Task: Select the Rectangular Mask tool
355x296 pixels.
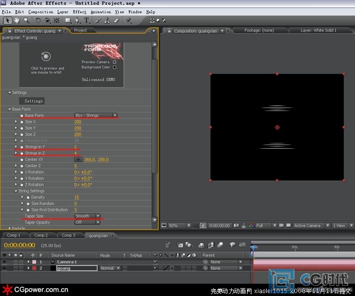Action: pyautogui.click(x=68, y=21)
